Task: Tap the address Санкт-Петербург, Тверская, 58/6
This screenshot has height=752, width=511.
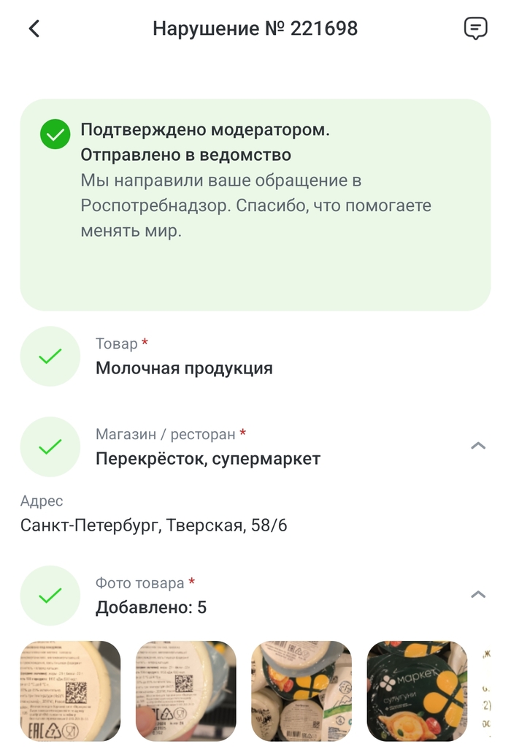Action: 153,525
